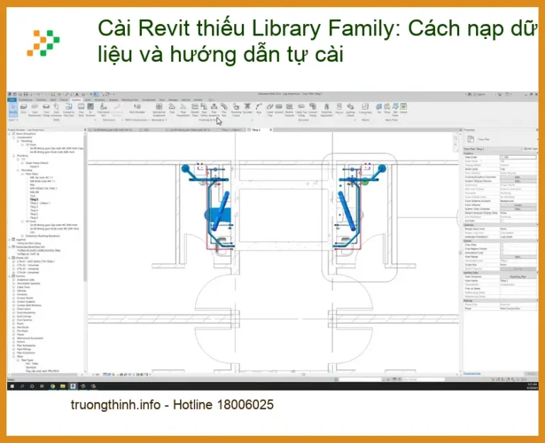Click Edit Type in Properties panel
This screenshot has height=443, width=545.
coord(530,149)
